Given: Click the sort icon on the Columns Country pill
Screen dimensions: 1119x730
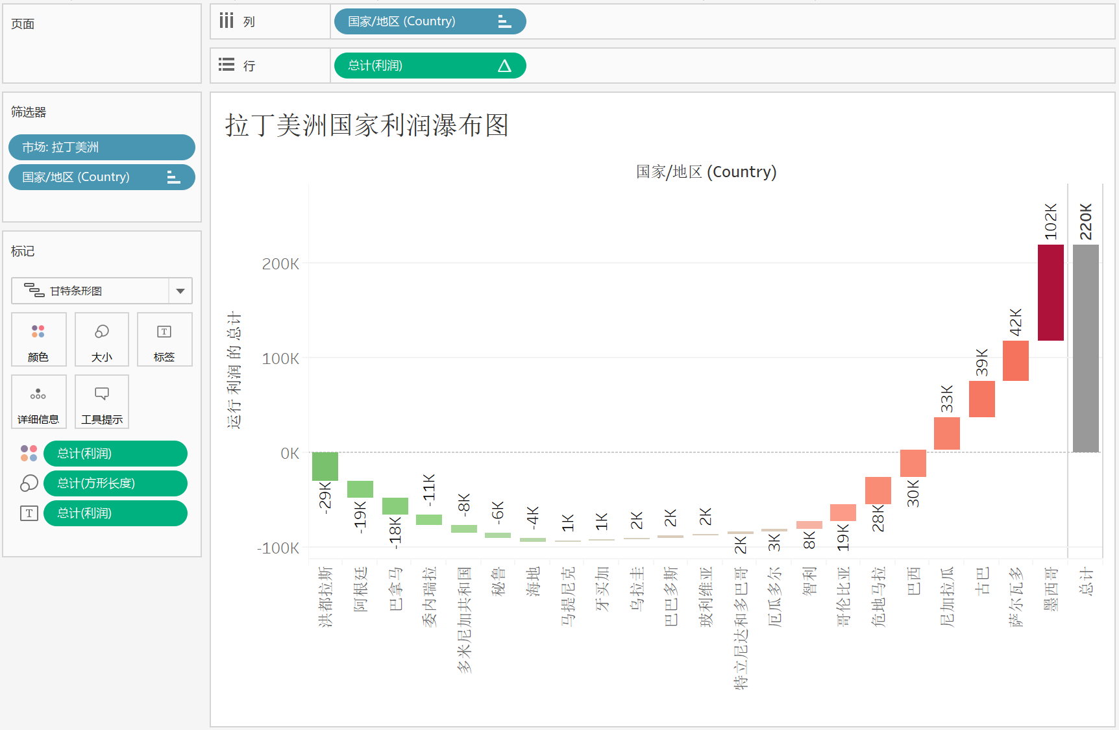Looking at the screenshot, I should [504, 21].
